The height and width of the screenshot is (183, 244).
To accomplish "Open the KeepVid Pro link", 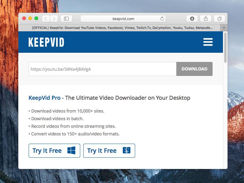I will (45, 98).
